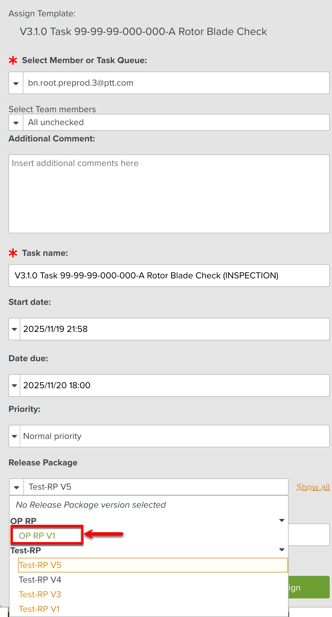The image size is (332, 617).
Task: Open the Start date picker arrow
Action: click(14, 329)
